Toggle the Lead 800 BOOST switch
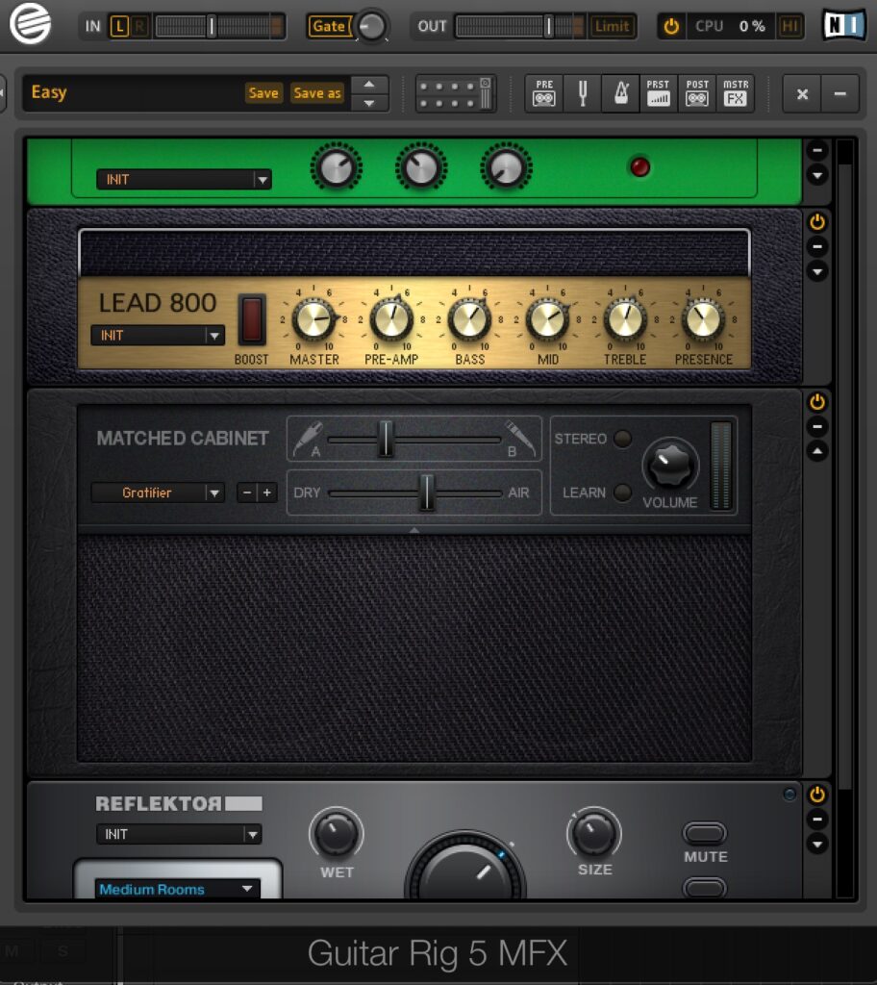Image resolution: width=877 pixels, height=985 pixels. (x=252, y=319)
